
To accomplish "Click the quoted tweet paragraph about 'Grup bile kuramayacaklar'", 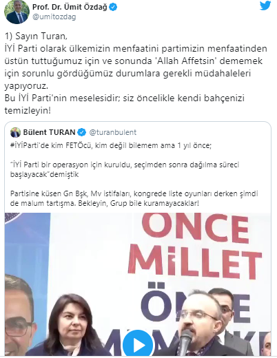I will point(134,198).
